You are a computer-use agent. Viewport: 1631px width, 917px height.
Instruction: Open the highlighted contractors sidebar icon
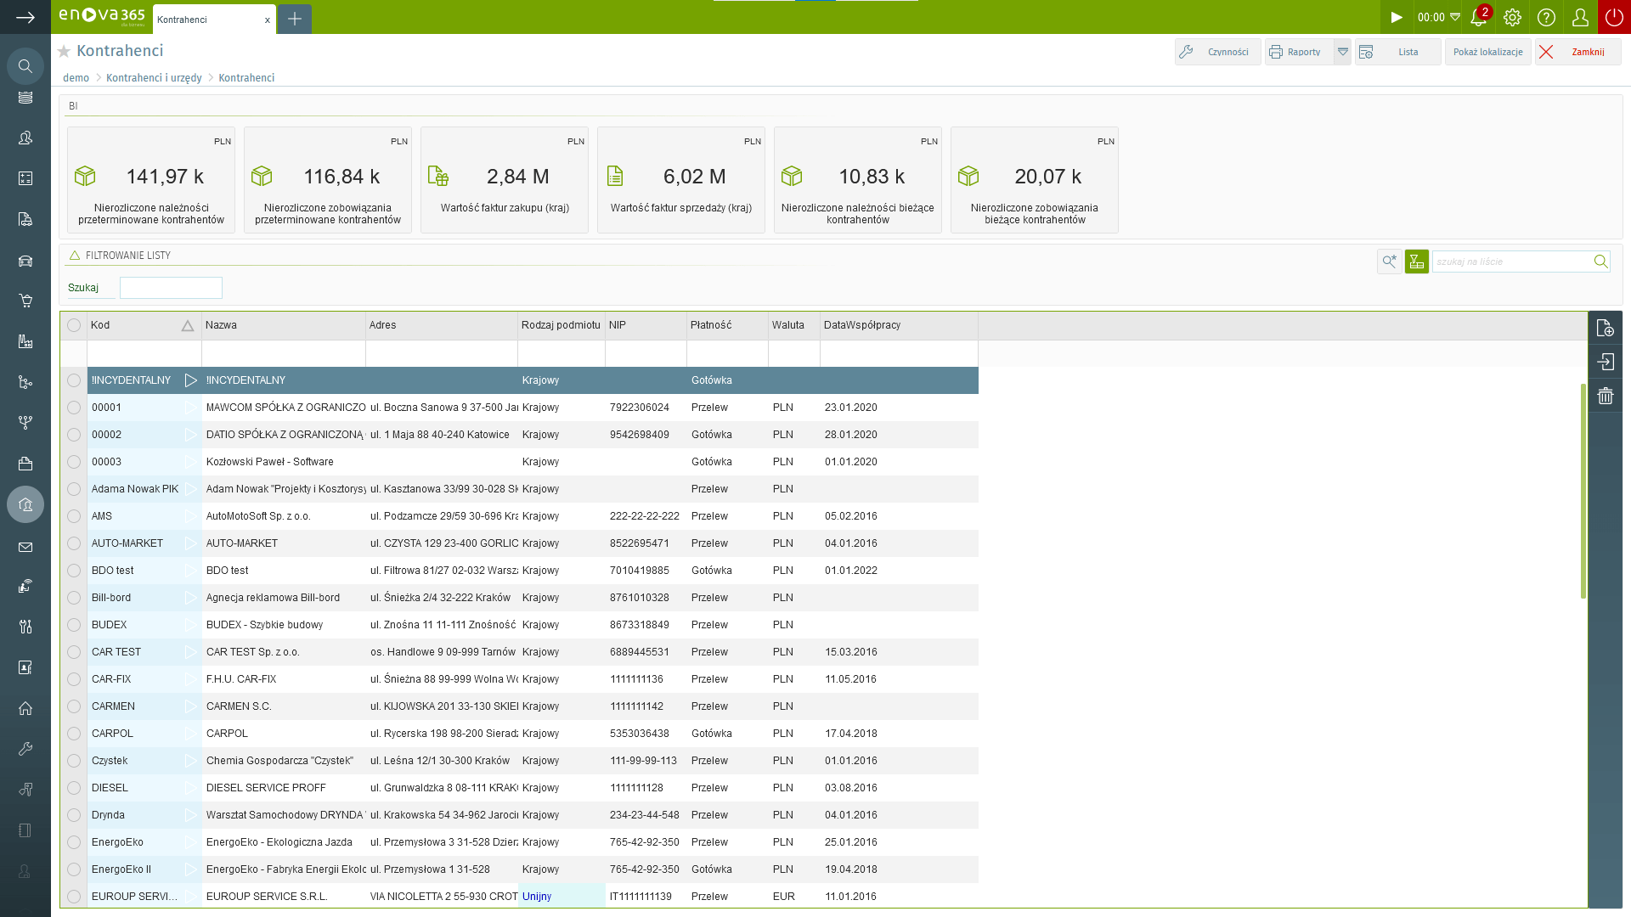point(25,504)
